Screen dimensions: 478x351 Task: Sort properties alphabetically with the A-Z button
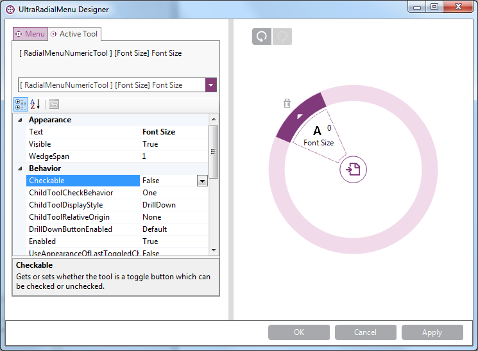tap(35, 104)
